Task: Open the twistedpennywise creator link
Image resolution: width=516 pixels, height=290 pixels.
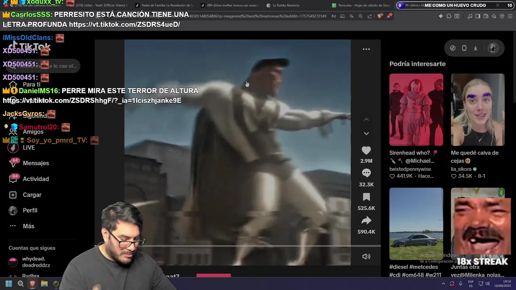Action: [410, 169]
